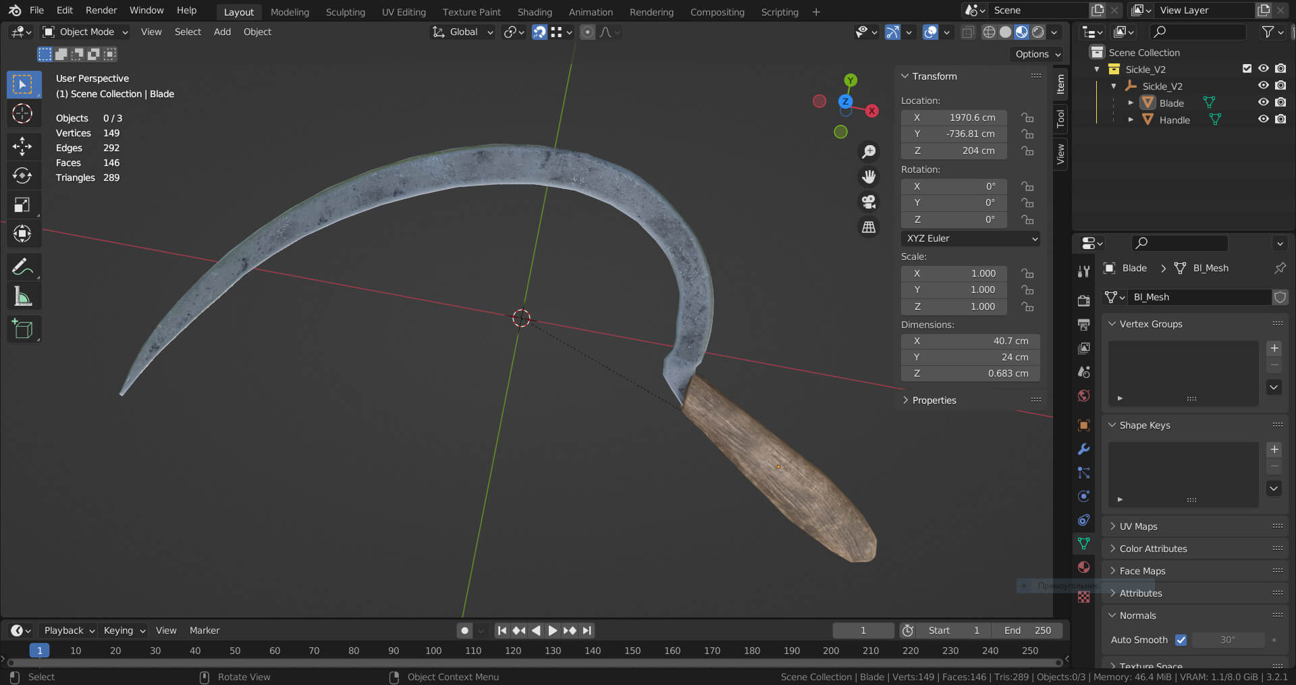The image size is (1296, 685).
Task: Pick the Add Cube tool
Action: [23, 329]
